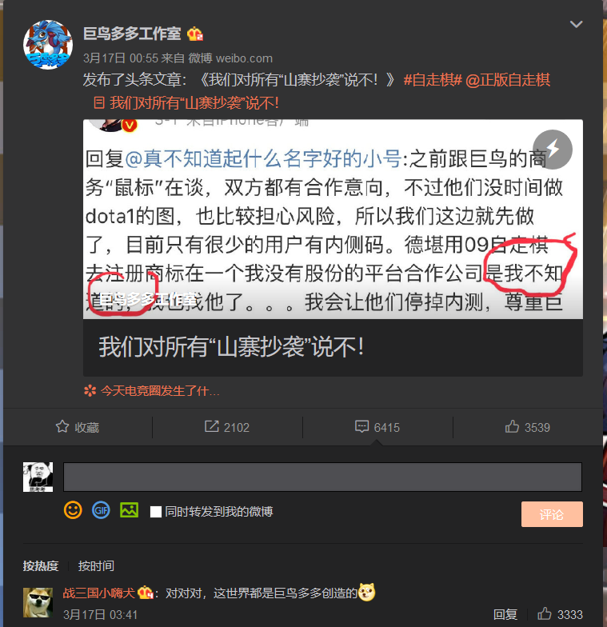
Task: Toggle the 6415 comments icon
Action: [x=361, y=427]
